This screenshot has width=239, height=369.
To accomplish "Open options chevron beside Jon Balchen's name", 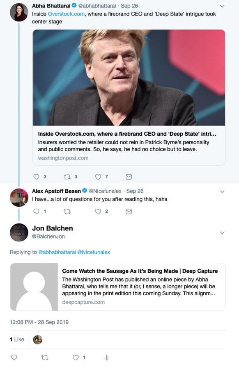I will point(222,232).
